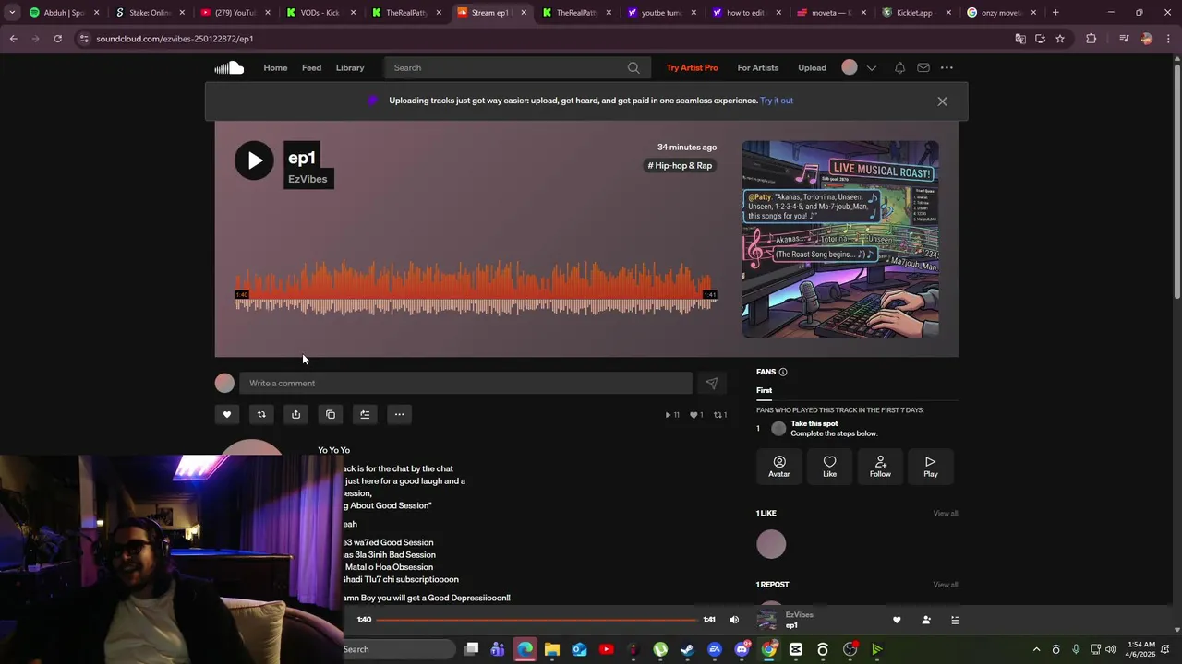Click the Write a comment field
This screenshot has height=664, width=1182.
(x=465, y=383)
